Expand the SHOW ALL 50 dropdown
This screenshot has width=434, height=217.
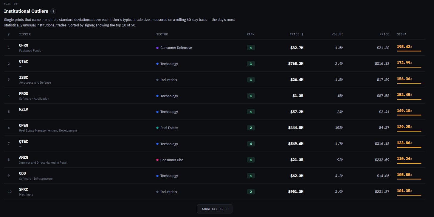(215, 209)
